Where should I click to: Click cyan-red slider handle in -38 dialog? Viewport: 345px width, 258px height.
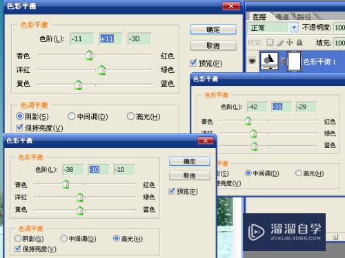coord(66,184)
